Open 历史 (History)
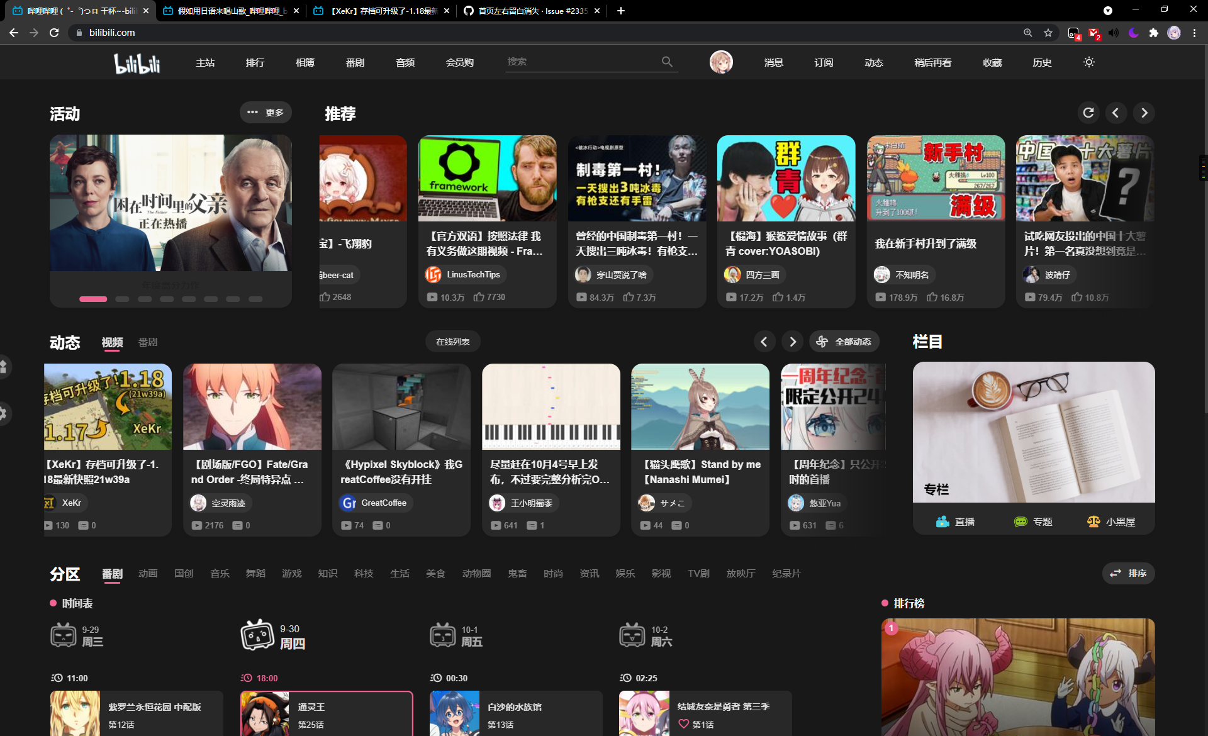This screenshot has width=1208, height=736. tap(1042, 62)
